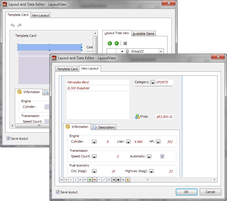Click gear icon on Information tab in front window
The height and width of the screenshot is (201, 227).
(x=67, y=127)
